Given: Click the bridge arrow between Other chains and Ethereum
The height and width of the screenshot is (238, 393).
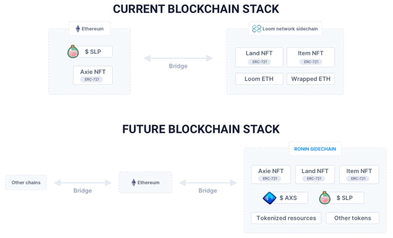Looking at the screenshot, I should pyautogui.click(x=83, y=183).
